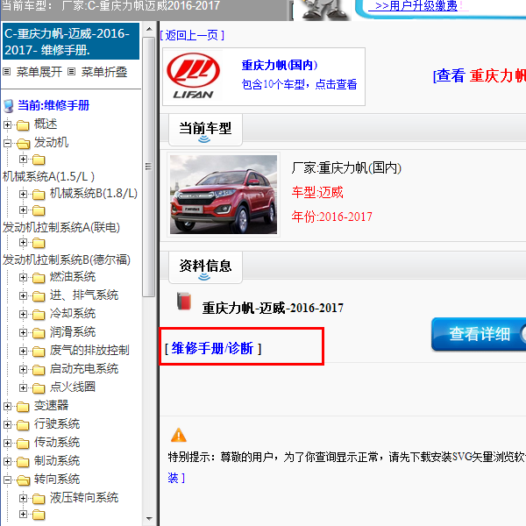This screenshot has height=526, width=526.
Task: Open the 用户升级缴费 link
Action: tap(416, 6)
